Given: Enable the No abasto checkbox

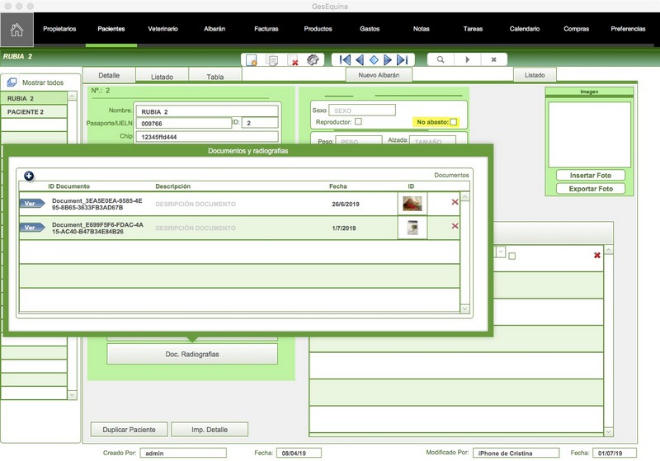Looking at the screenshot, I should [453, 122].
